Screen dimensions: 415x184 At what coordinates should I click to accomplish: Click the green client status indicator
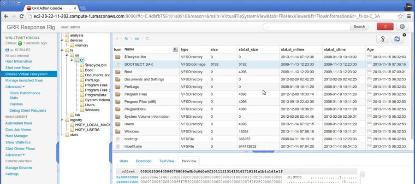(x=20, y=43)
